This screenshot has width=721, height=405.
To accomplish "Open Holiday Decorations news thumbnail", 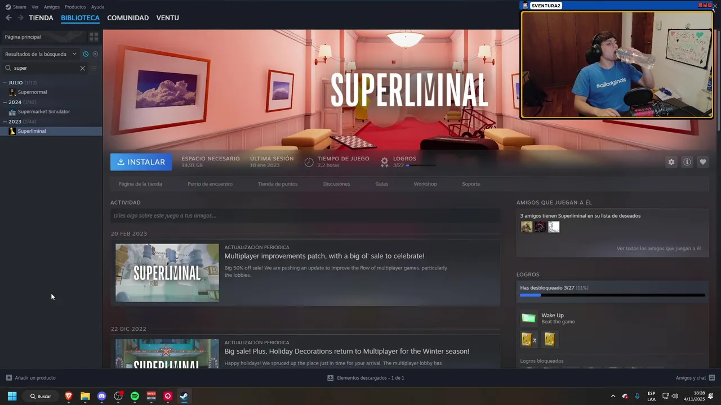I will [x=167, y=353].
